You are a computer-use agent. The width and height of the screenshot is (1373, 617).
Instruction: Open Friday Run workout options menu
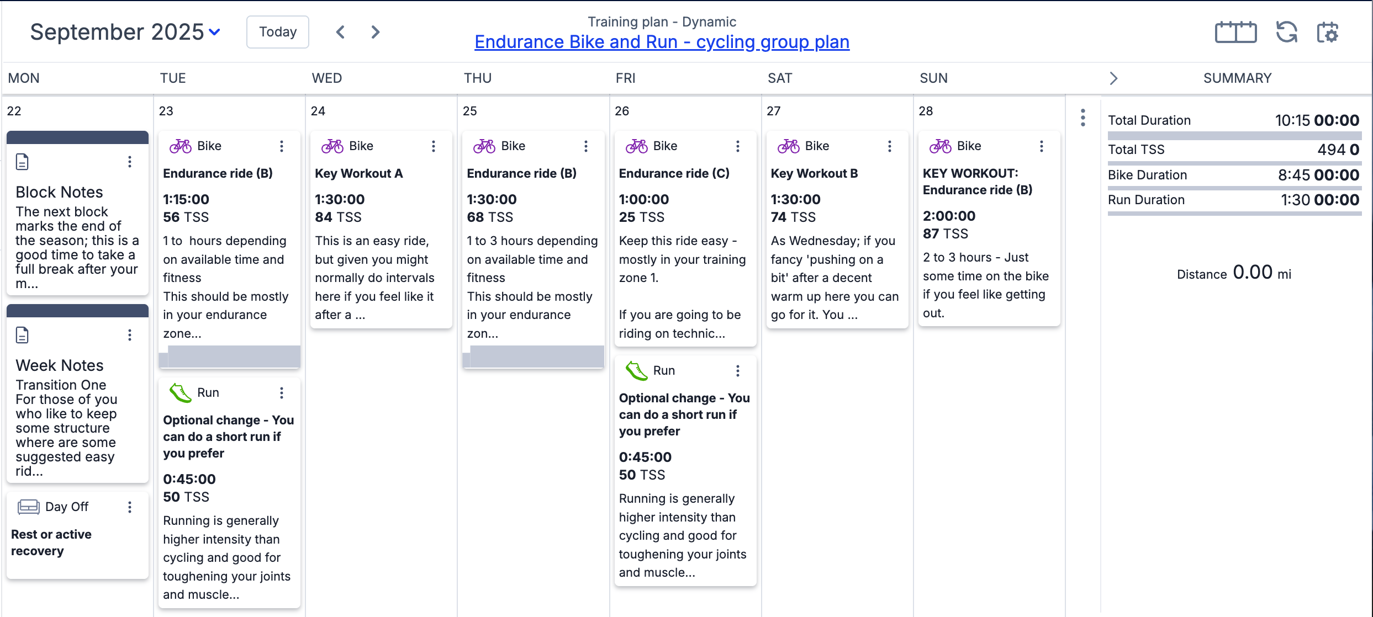(737, 371)
